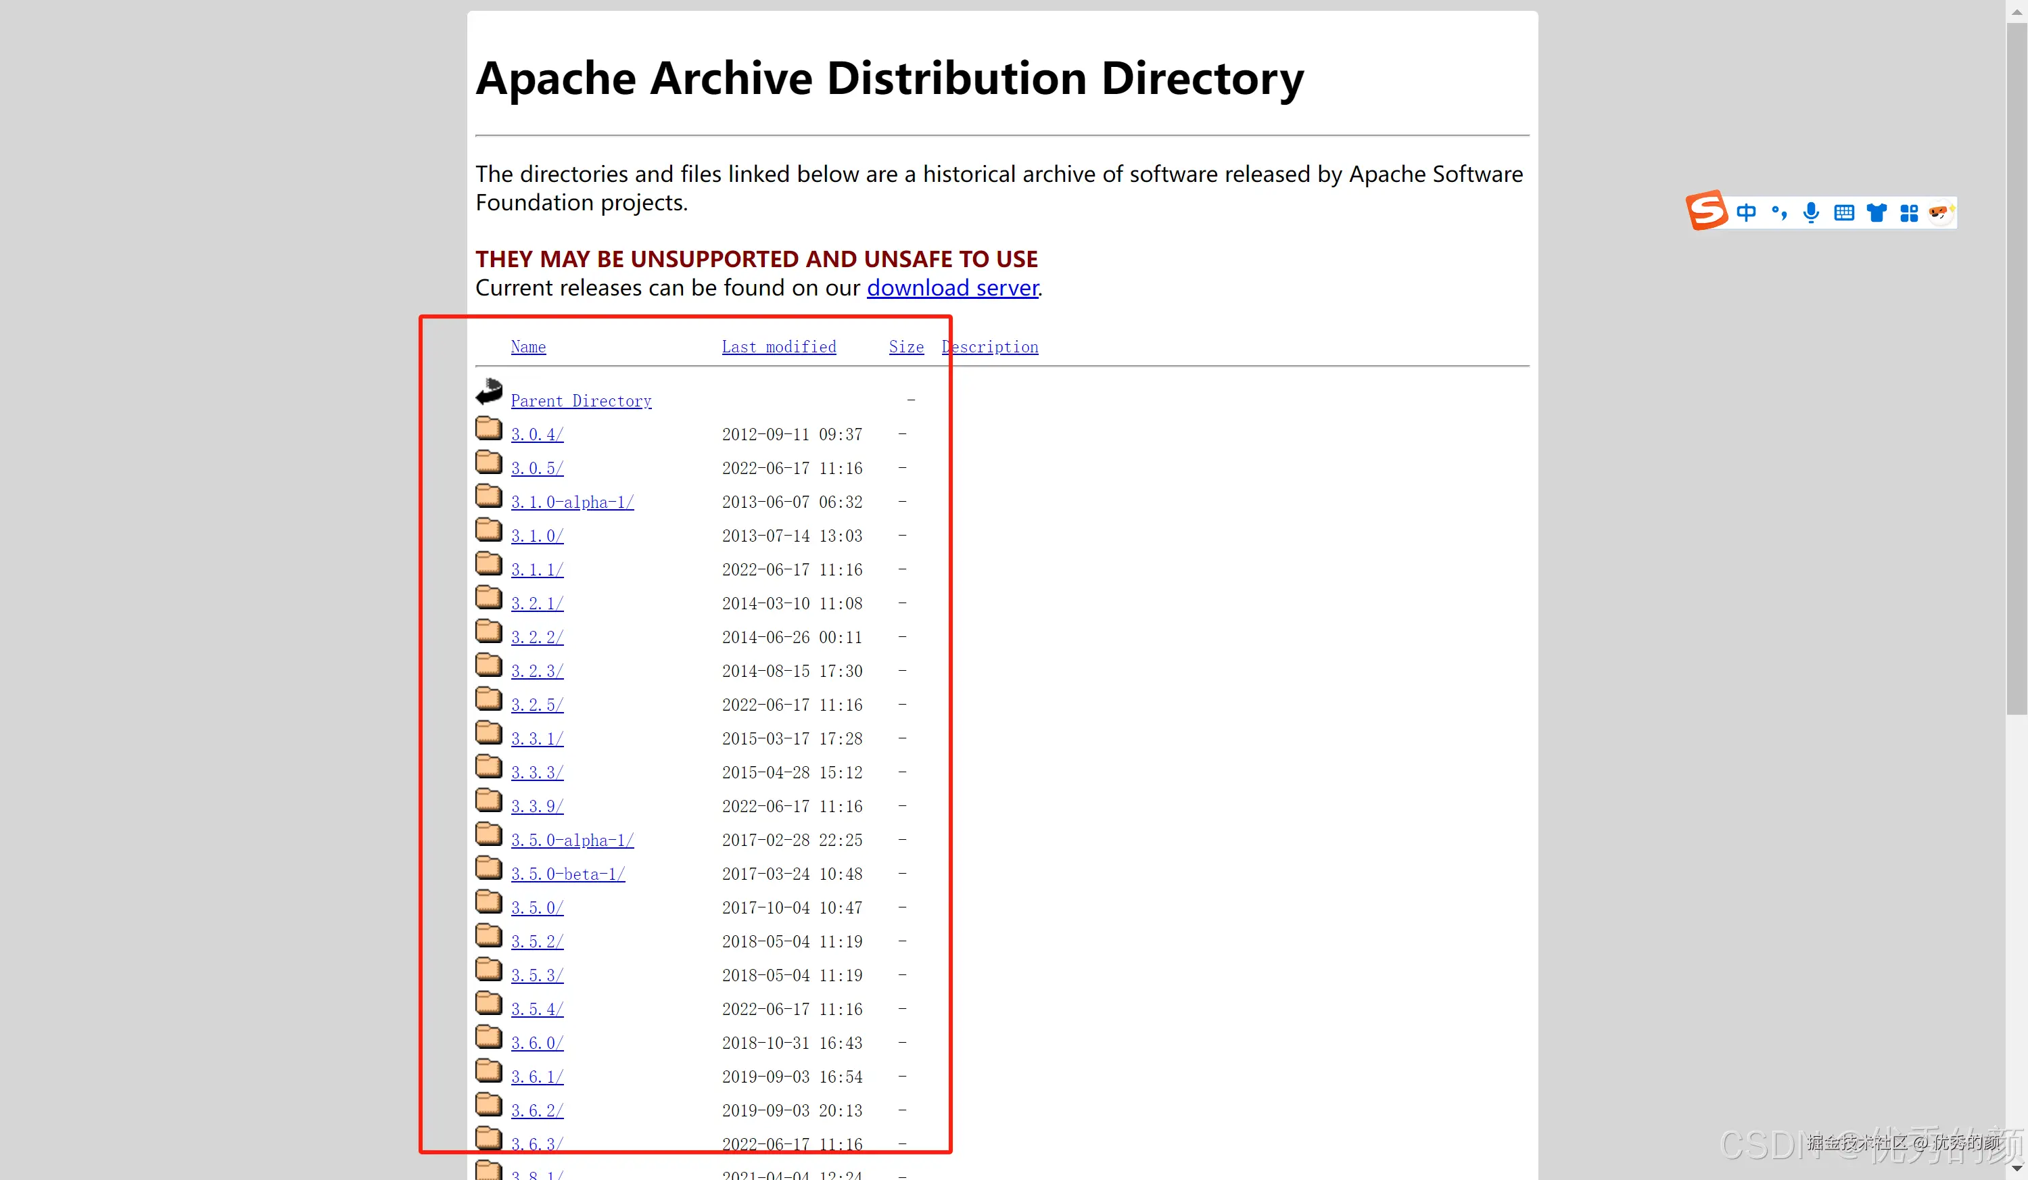This screenshot has width=2028, height=1180.
Task: Open the 3.5.4/ directory link
Action: pyautogui.click(x=537, y=1010)
